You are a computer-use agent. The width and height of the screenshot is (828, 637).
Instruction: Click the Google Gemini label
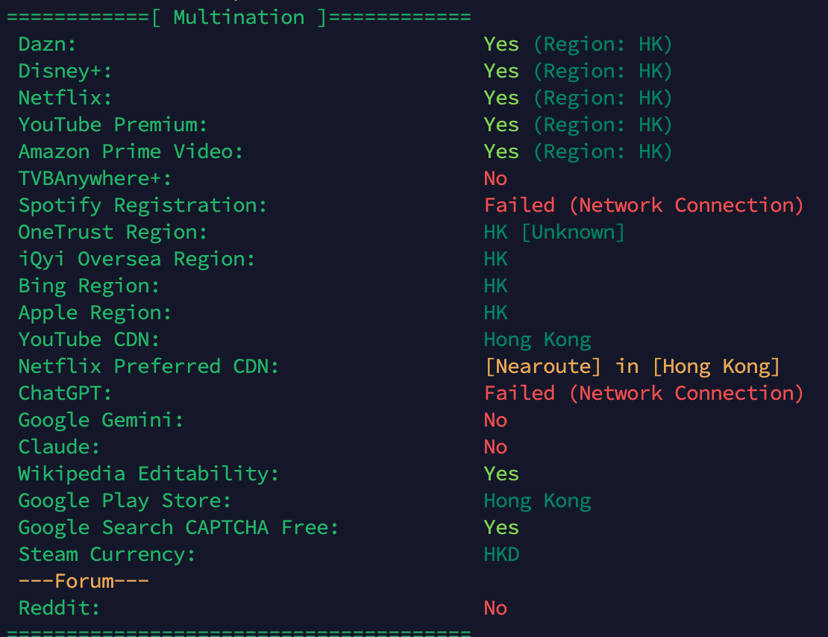101,421
